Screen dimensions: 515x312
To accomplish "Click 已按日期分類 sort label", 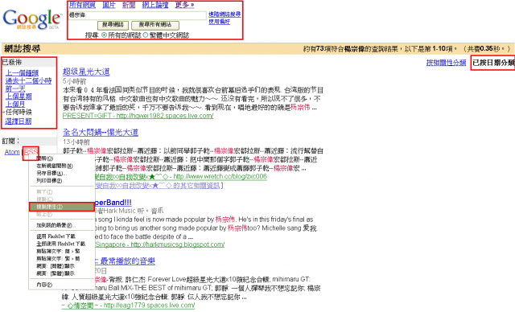I will pyautogui.click(x=493, y=63).
